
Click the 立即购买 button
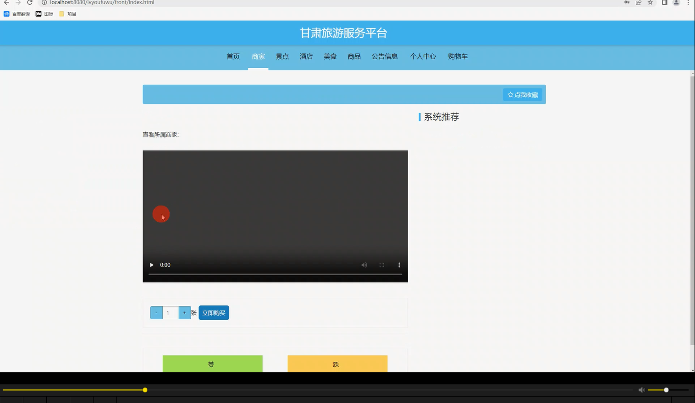[x=214, y=313]
